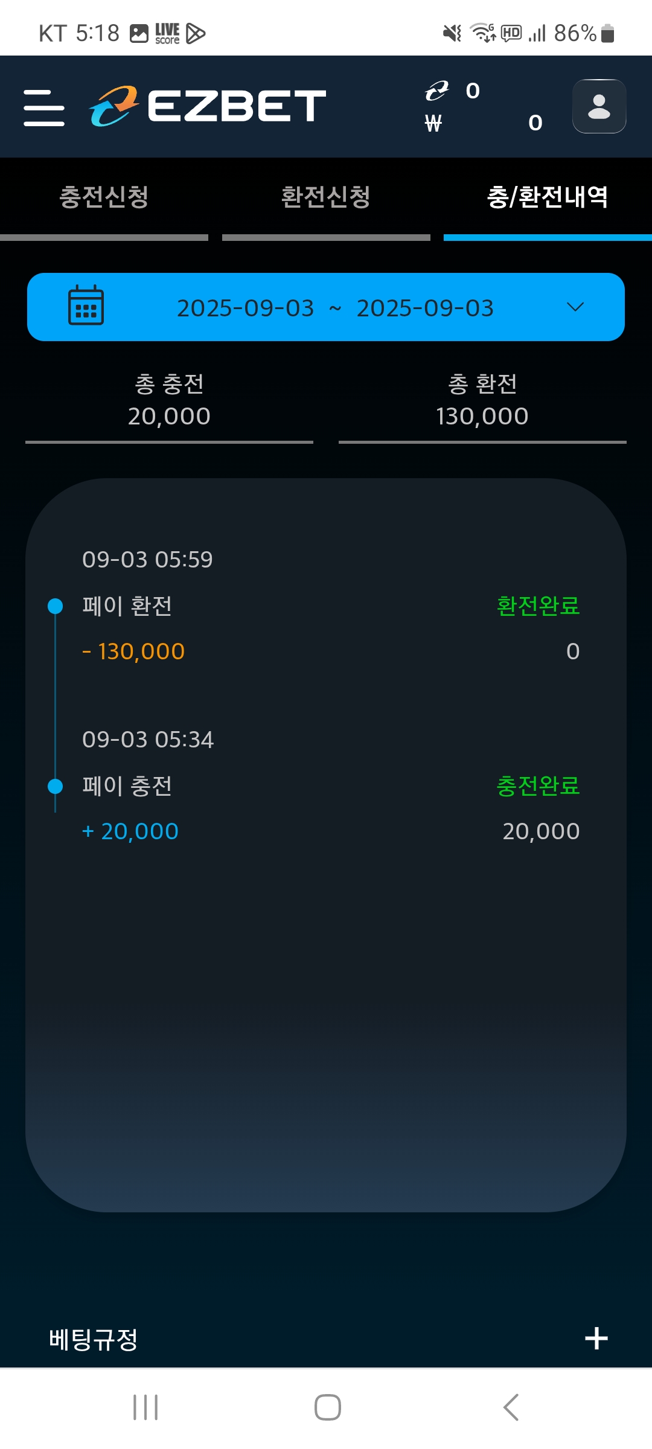Select the 05:59 페이 환전 timeline dot
652x1449 pixels.
point(56,606)
